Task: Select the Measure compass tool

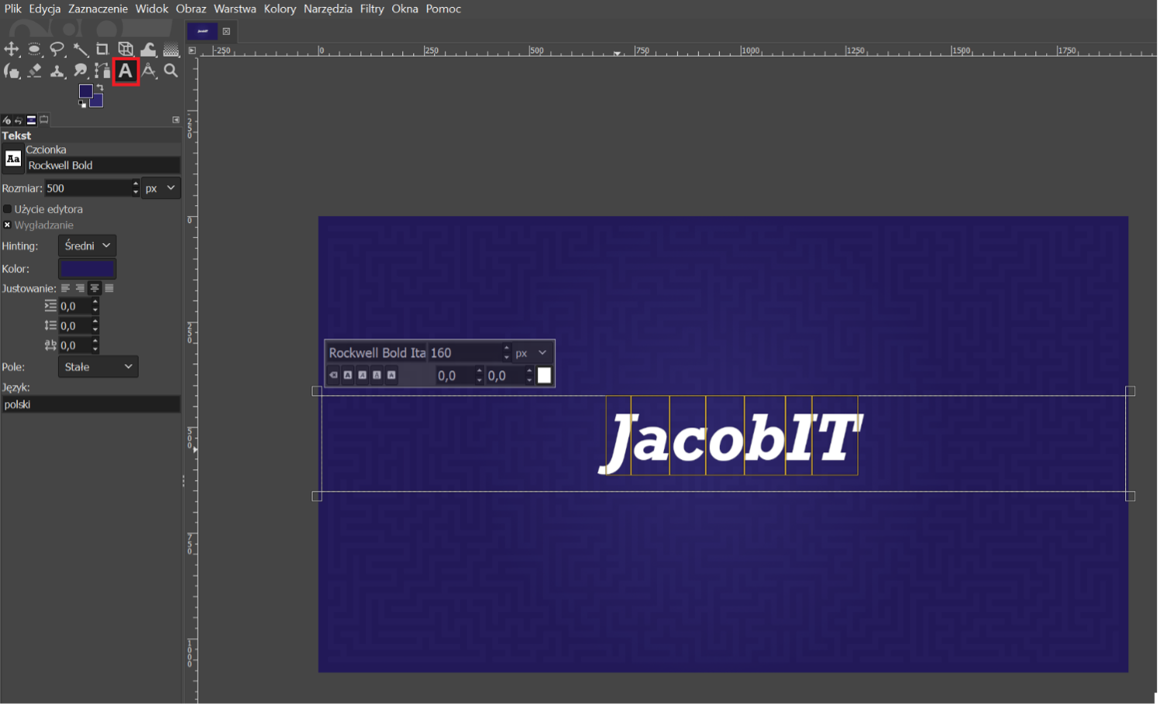Action: (x=149, y=71)
